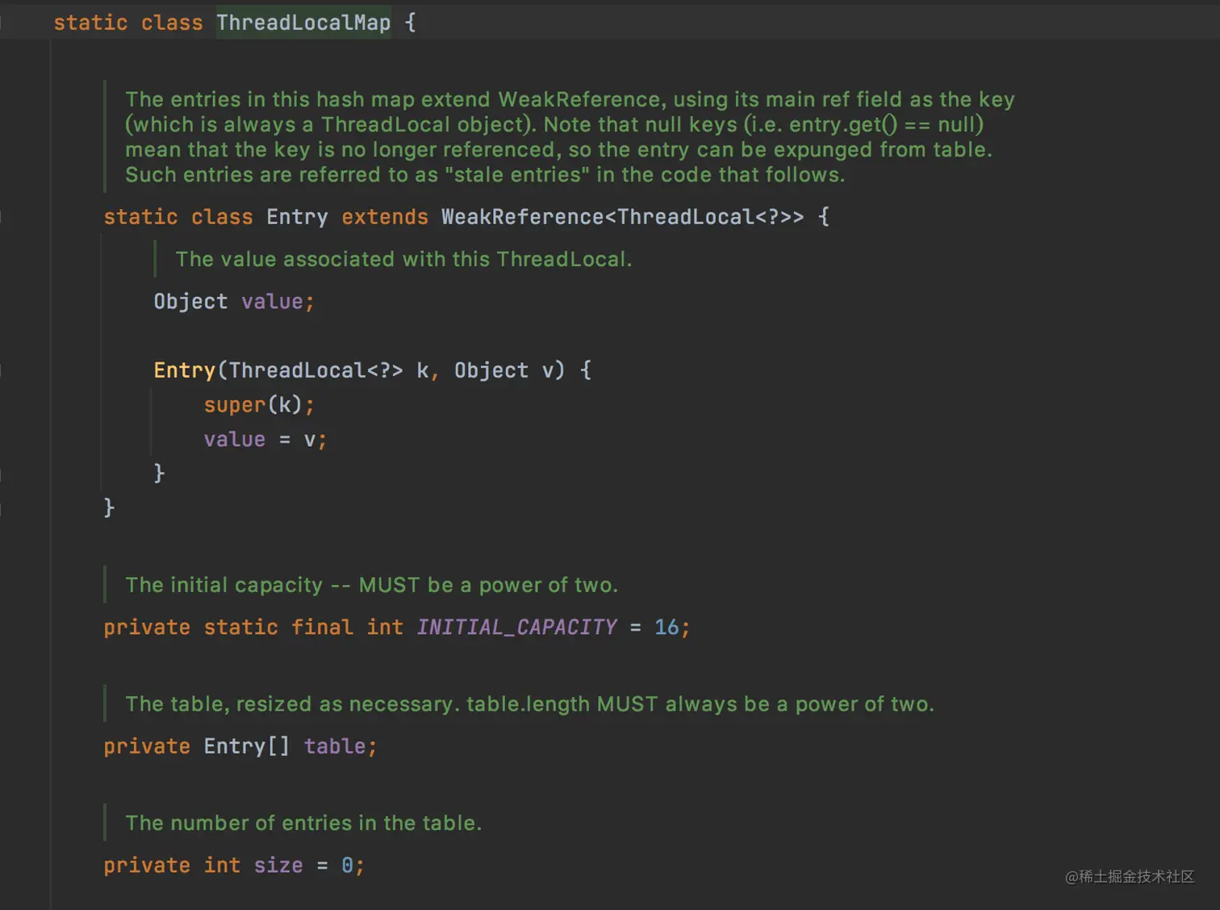Click comment line starting '(which is always a ThreadLocal object)'
Screen dimensions: 1220x910
pos(554,124)
